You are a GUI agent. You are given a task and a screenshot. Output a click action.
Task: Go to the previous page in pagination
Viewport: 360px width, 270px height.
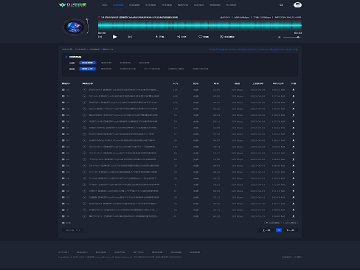266,230
